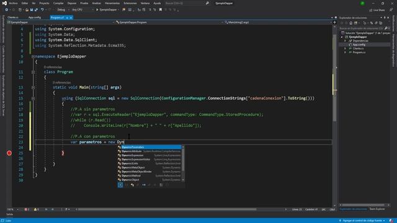Click the Live Share button
The width and height of the screenshot is (397, 223).
tap(377, 10)
